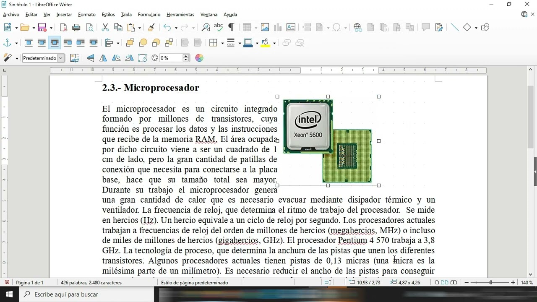537x302 pixels.
Task: Set wrap after (fifth wrap icon)
Action: (x=81, y=43)
